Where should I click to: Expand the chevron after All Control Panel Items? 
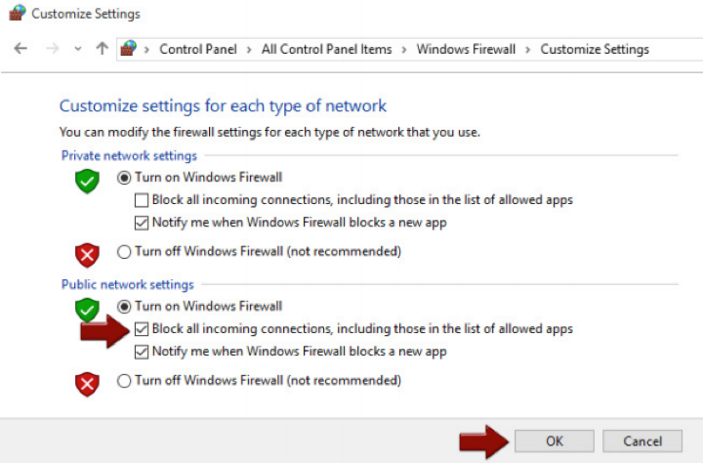coord(404,49)
